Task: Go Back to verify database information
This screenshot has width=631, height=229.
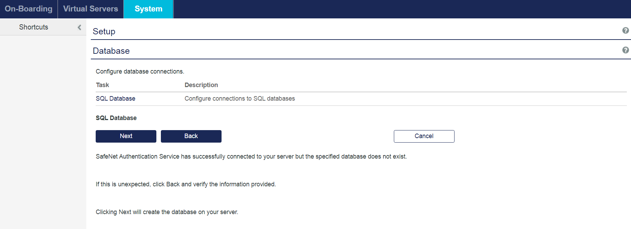Action: click(x=191, y=136)
